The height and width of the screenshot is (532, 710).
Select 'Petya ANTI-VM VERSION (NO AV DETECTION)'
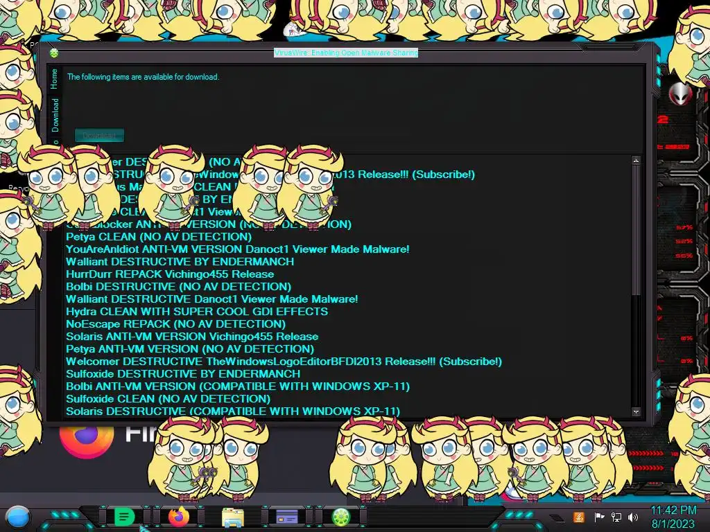[190, 349]
